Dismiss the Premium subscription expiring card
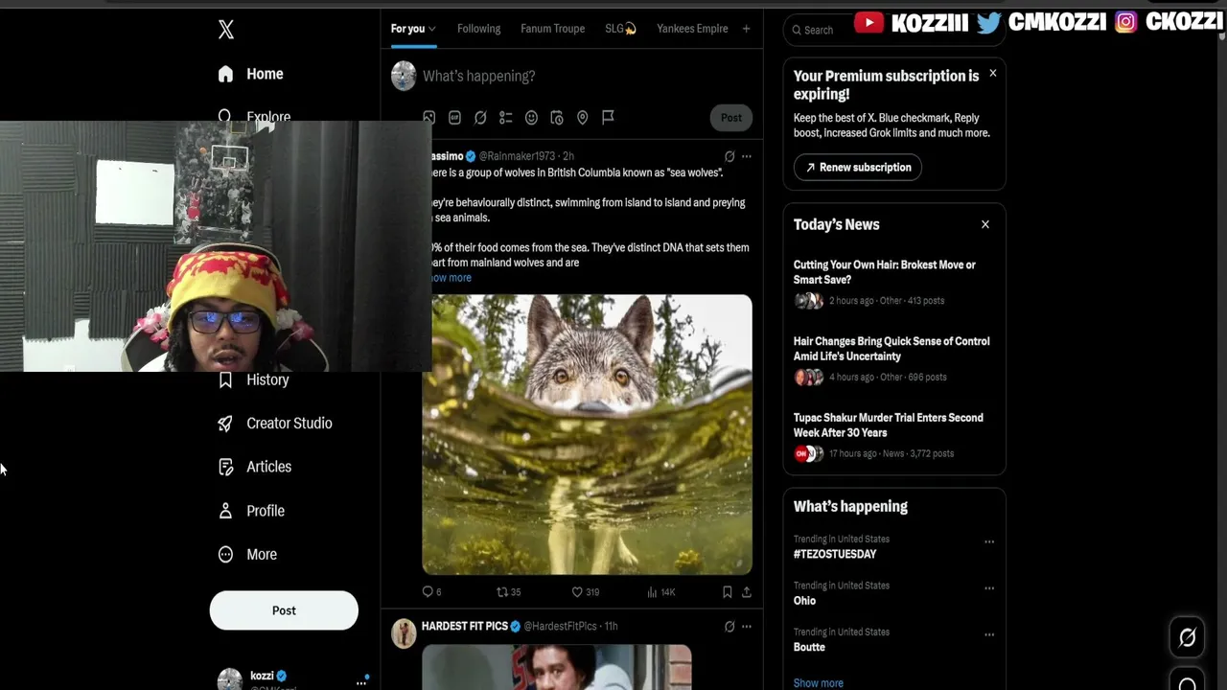This screenshot has width=1227, height=690. pos(992,73)
